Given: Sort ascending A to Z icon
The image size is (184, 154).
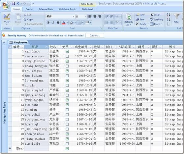Looking at the screenshot, I should tap(168, 15).
